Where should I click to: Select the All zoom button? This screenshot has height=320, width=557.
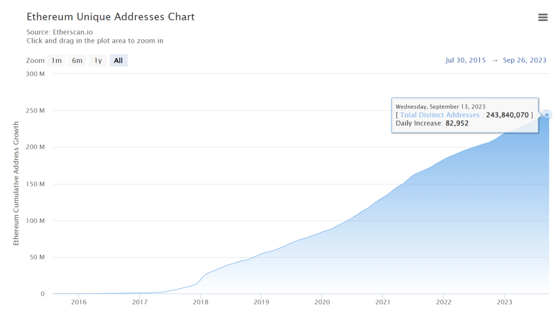tap(118, 60)
